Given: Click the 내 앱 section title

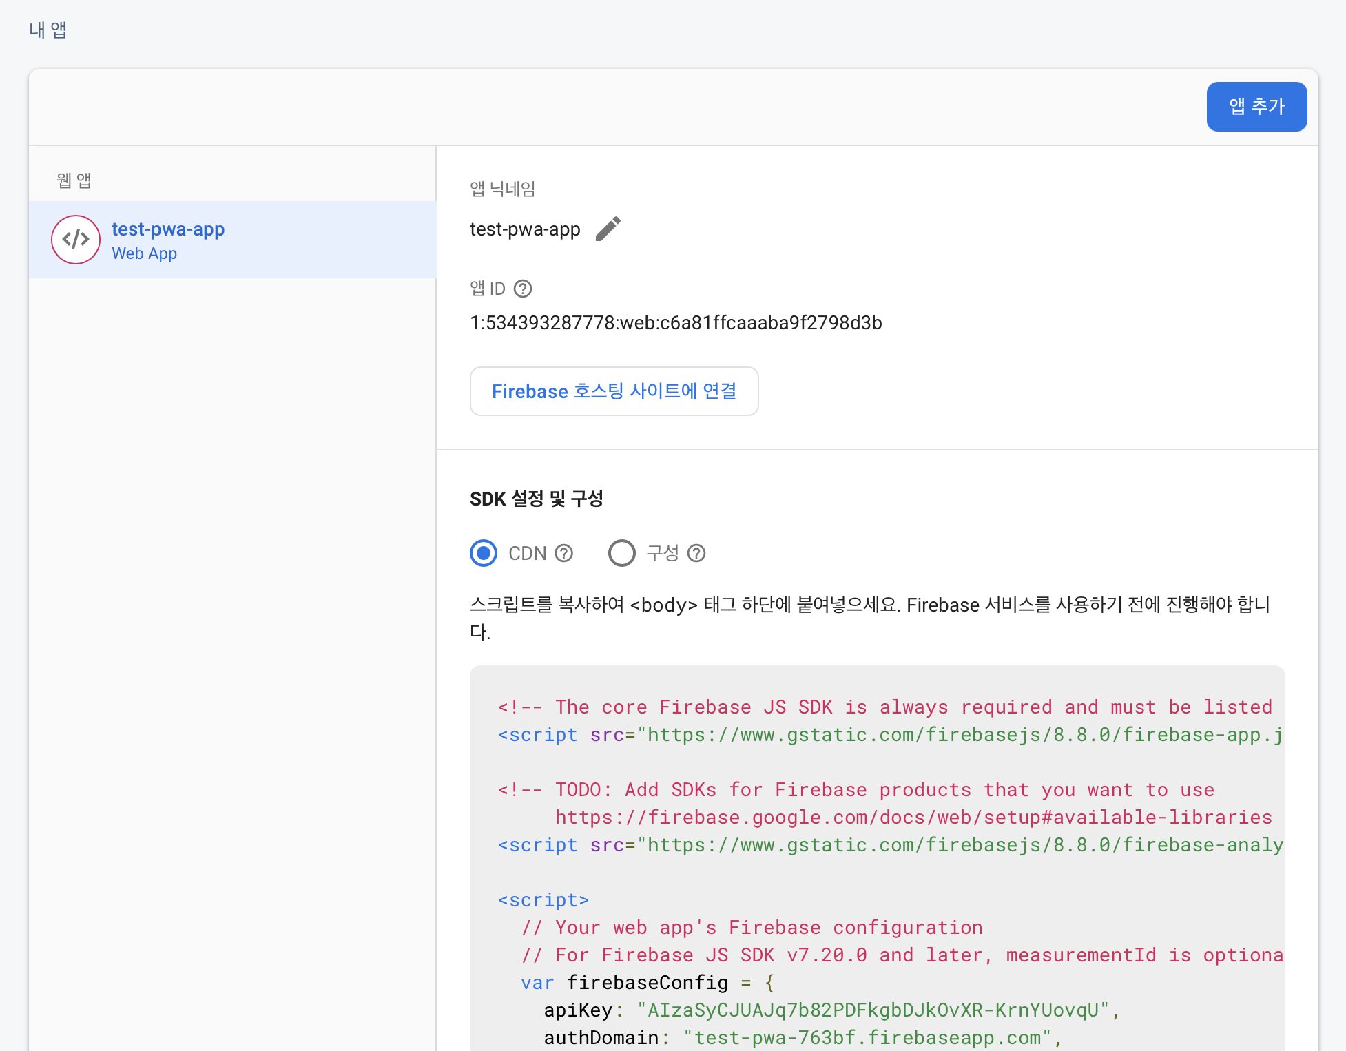Looking at the screenshot, I should [48, 30].
